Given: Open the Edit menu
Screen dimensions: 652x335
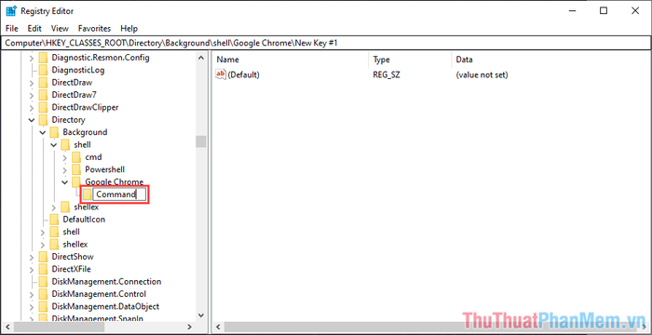Looking at the screenshot, I should [34, 29].
